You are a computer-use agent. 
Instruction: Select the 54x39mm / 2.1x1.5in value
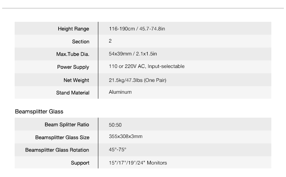133,54
